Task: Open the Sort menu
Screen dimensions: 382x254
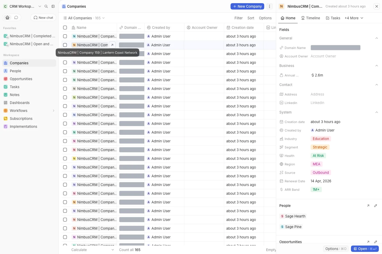Action: [x=251, y=18]
